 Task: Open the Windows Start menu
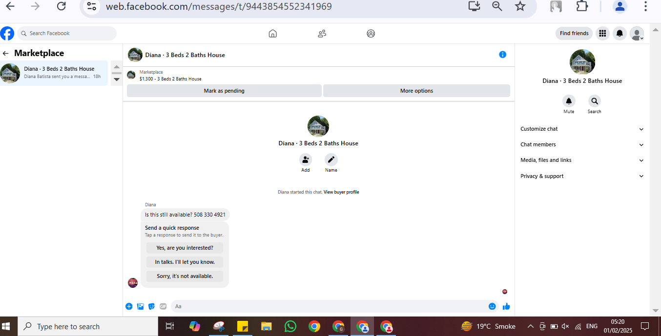tap(7, 326)
